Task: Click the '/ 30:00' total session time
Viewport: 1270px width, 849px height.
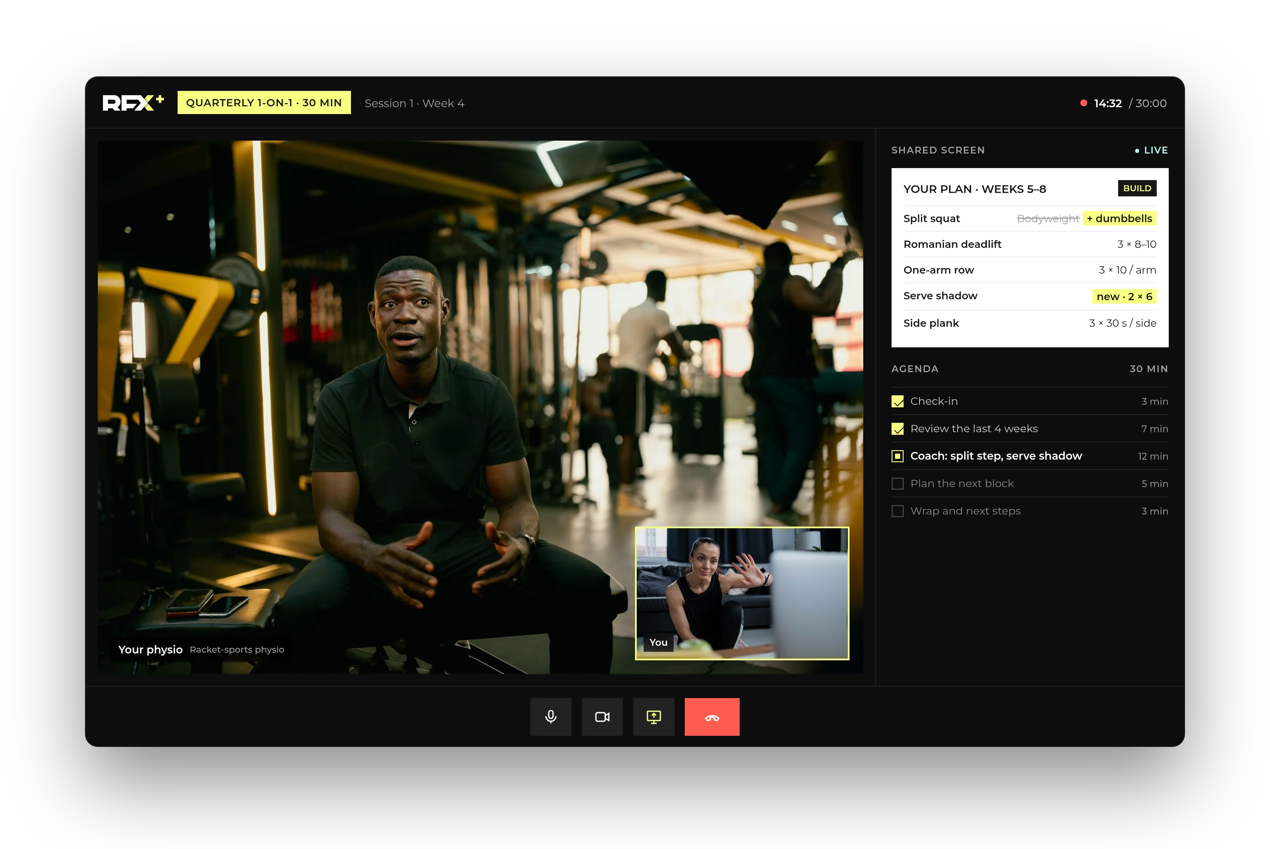Action: coord(1148,103)
